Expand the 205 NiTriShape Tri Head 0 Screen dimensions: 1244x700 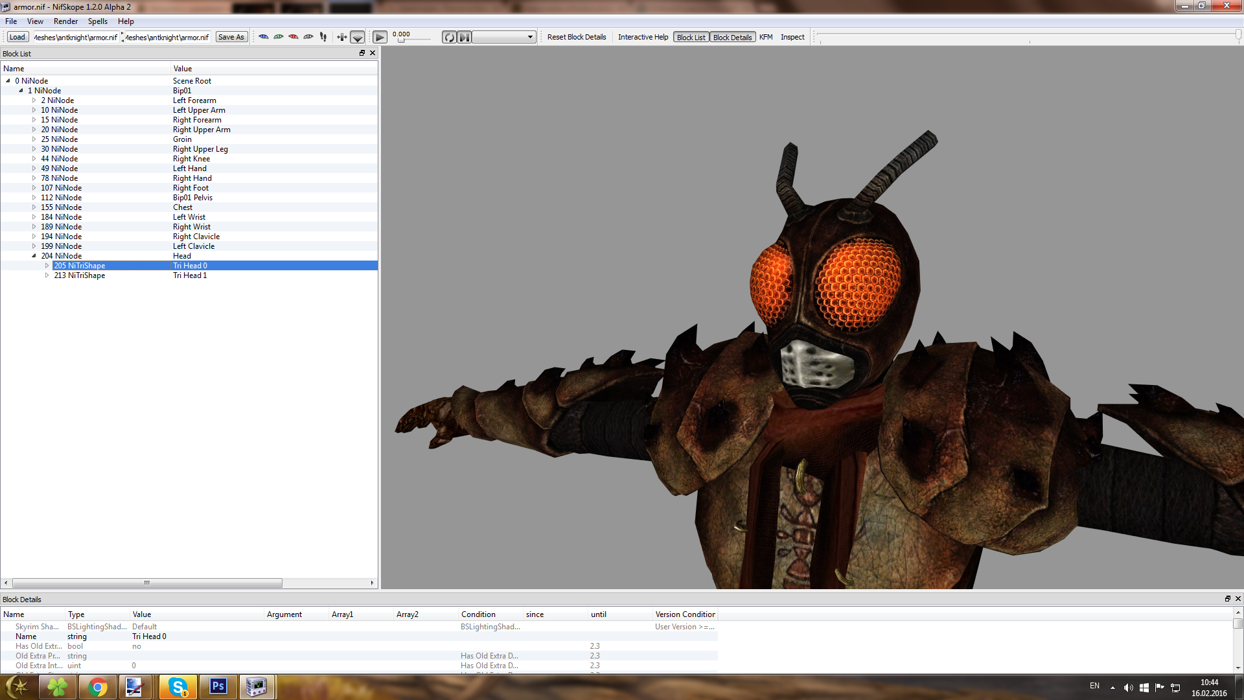pos(47,266)
